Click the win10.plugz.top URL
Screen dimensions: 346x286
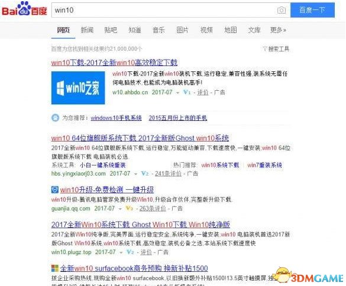72,252
